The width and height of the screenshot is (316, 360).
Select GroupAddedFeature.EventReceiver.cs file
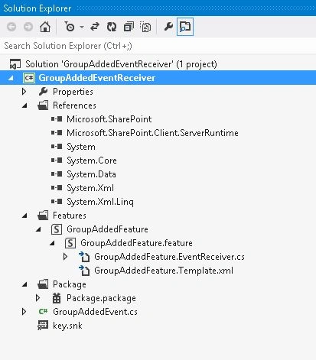tap(169, 257)
